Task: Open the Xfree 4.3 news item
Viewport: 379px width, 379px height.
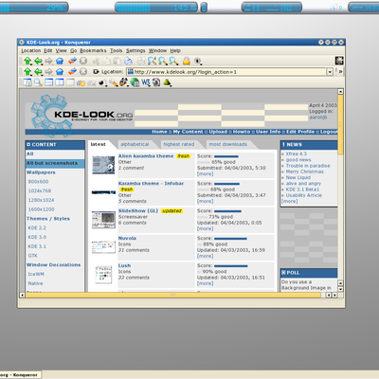Action: point(297,153)
